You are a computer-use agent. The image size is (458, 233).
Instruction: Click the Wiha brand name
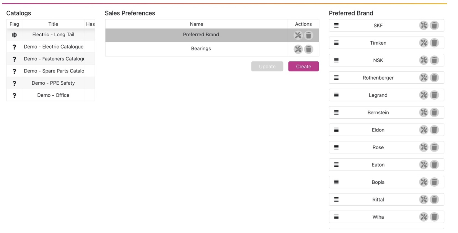click(378, 217)
